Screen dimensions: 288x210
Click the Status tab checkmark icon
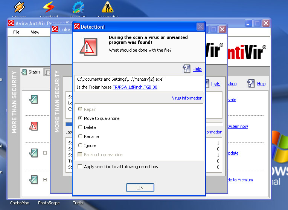pyautogui.click(x=24, y=72)
